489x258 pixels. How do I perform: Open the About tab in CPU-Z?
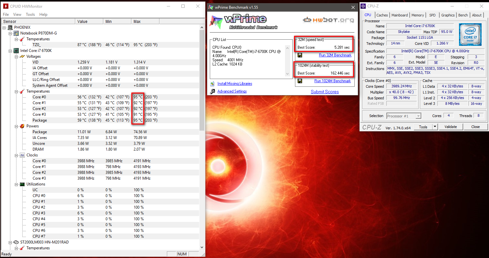[477, 15]
